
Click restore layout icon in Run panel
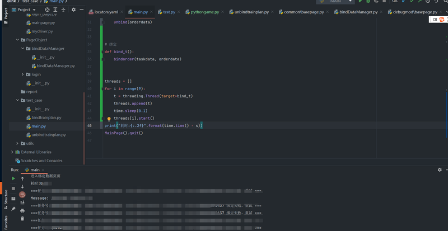(x=13, y=199)
